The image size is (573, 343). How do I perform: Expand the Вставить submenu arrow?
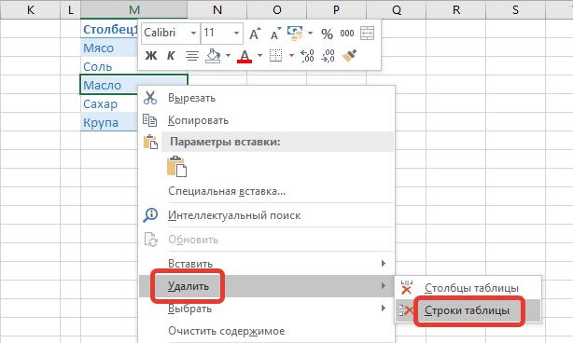(x=383, y=263)
